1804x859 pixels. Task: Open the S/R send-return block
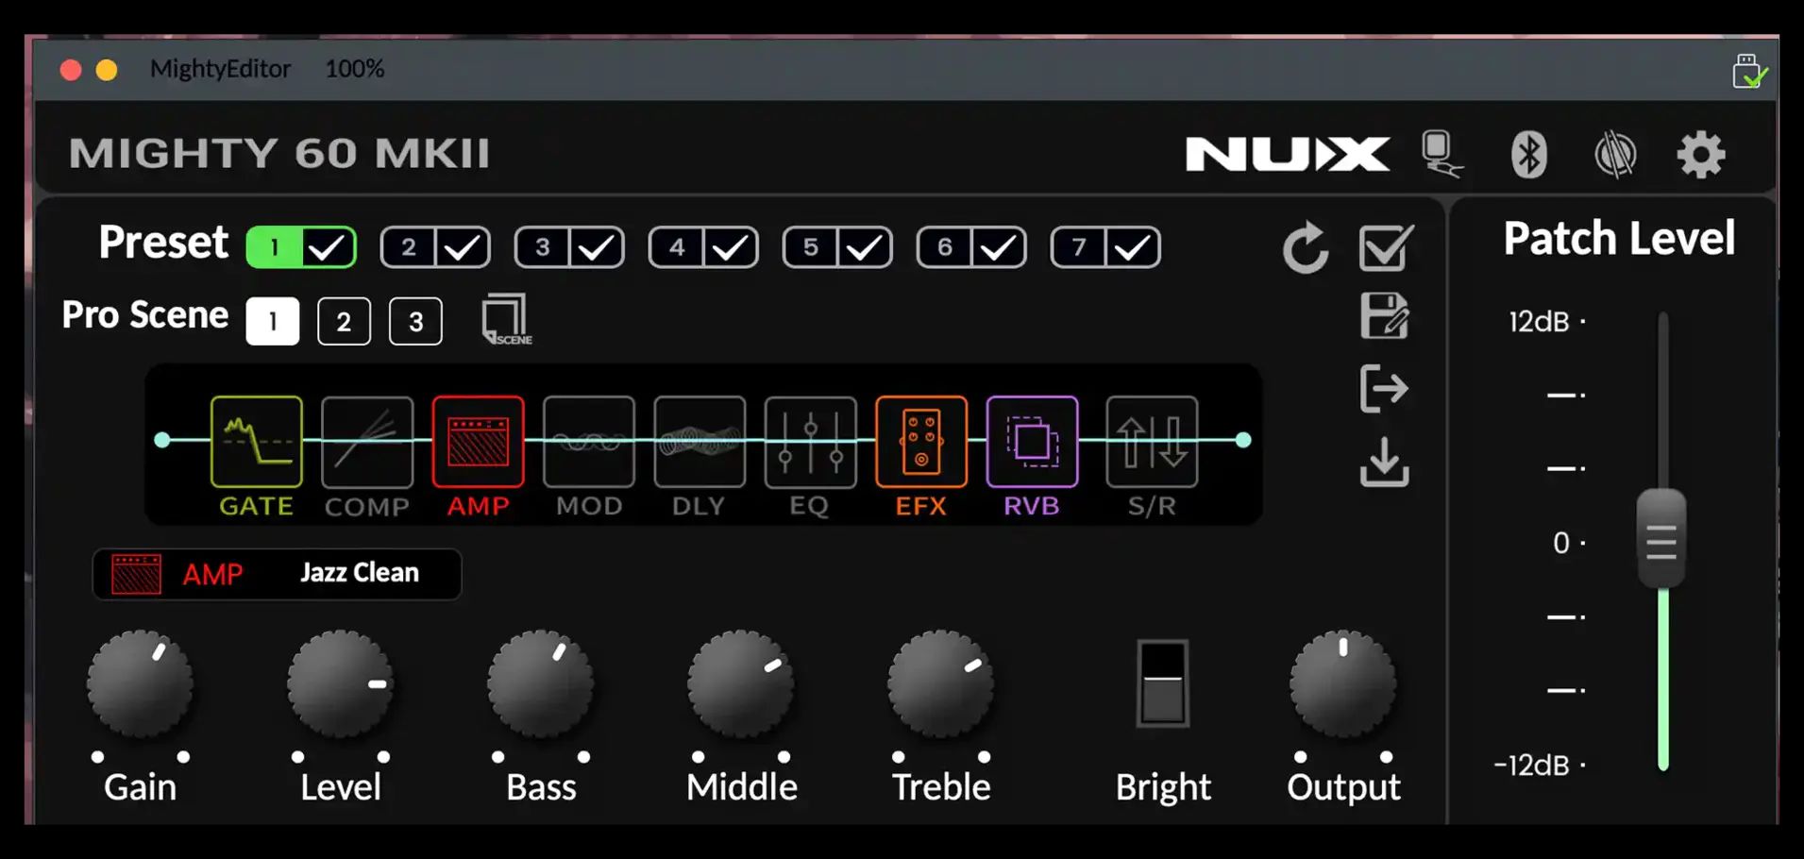tap(1152, 442)
